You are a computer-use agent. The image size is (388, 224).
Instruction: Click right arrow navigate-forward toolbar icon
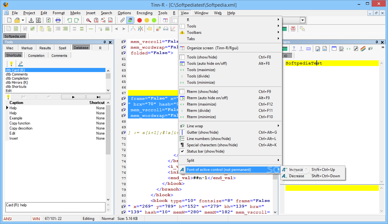pos(124,29)
